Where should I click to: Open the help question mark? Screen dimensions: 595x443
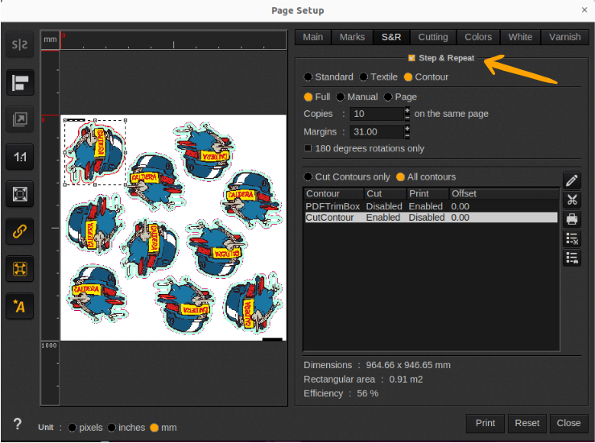(x=18, y=424)
